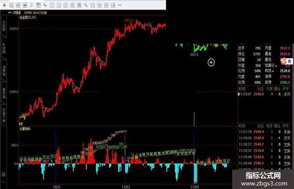The height and width of the screenshot is (189, 294).
Task: Click the circular plus crosshair marker
Action: (211, 62)
